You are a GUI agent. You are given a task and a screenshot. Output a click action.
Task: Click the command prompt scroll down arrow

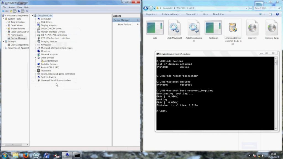coord(276,129)
